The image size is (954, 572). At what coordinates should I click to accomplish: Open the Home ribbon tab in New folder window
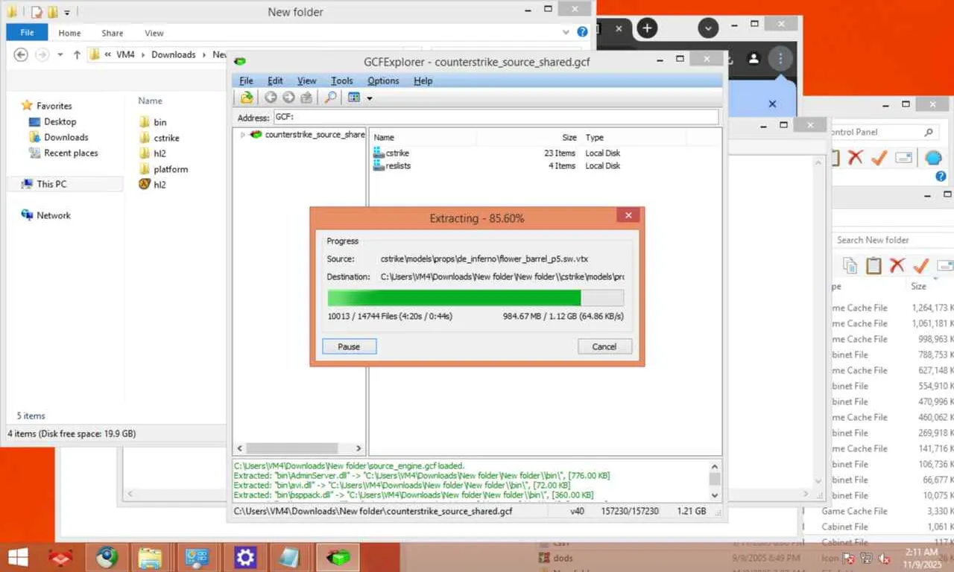coord(69,33)
